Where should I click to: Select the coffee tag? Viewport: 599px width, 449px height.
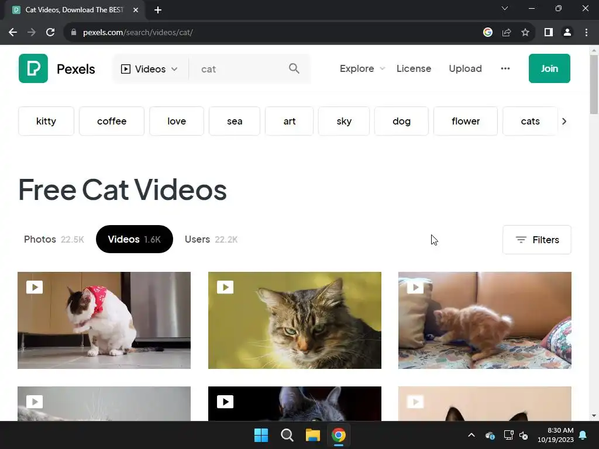click(x=112, y=121)
